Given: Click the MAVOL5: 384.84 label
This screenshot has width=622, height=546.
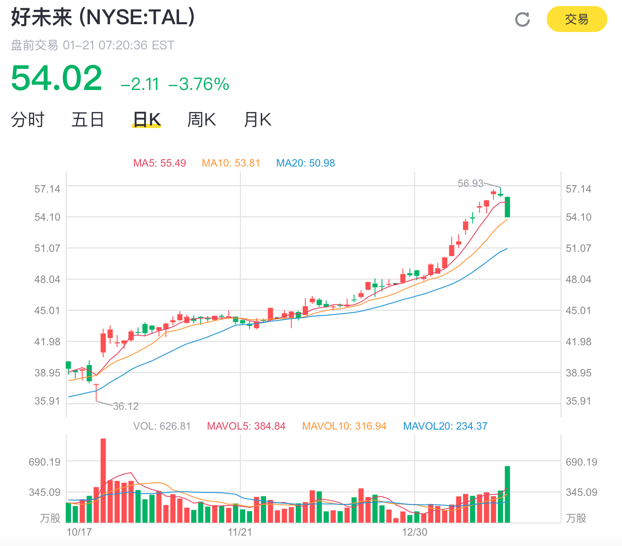Looking at the screenshot, I should (x=246, y=426).
